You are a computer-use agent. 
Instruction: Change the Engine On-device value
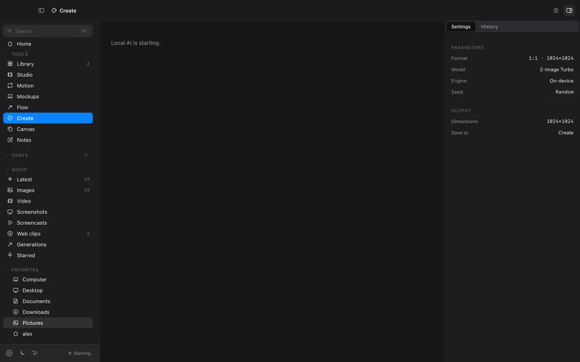(562, 81)
